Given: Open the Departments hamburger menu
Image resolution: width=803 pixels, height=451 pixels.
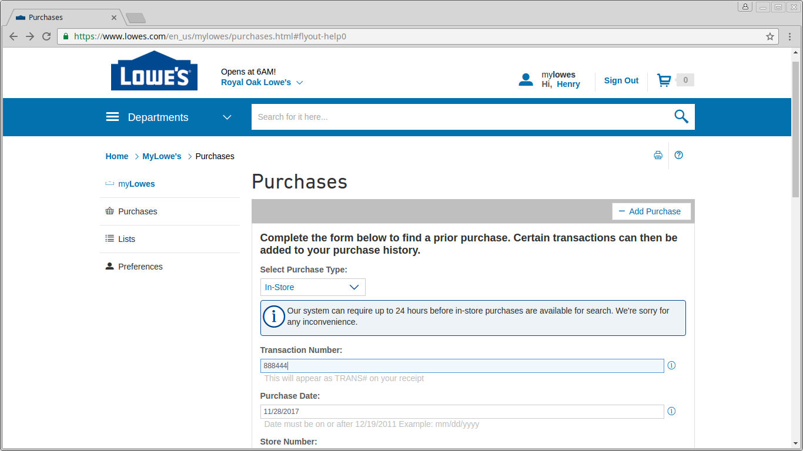Looking at the screenshot, I should [112, 116].
